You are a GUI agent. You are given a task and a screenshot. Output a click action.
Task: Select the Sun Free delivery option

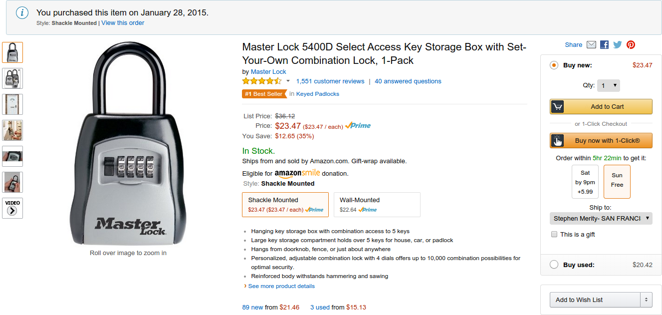[617, 182]
